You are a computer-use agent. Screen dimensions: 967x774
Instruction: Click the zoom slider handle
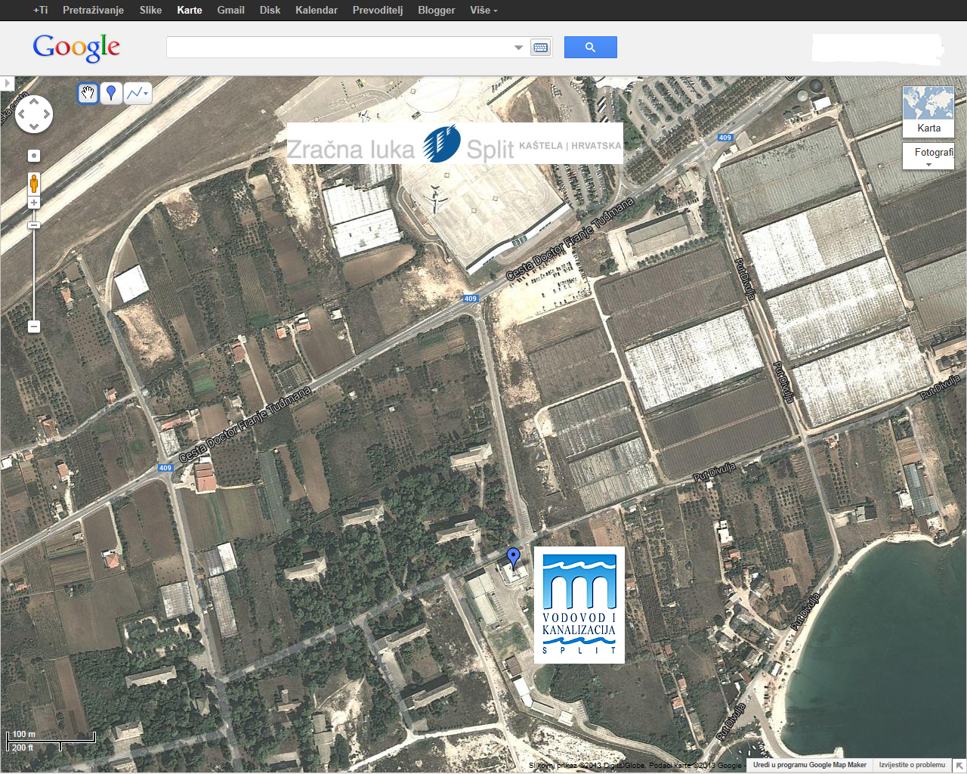click(x=34, y=224)
